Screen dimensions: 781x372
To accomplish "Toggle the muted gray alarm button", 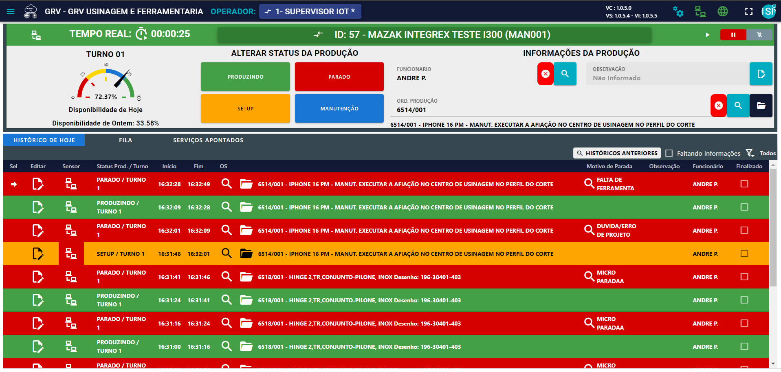I will point(759,35).
